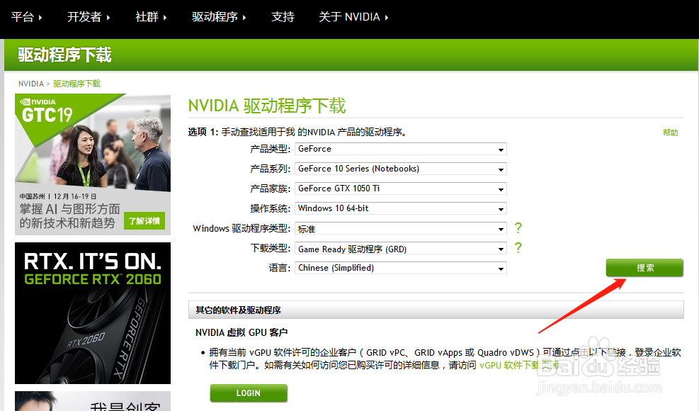Open the 驱动程序 menu
The height and width of the screenshot is (411, 699).
[x=218, y=17]
